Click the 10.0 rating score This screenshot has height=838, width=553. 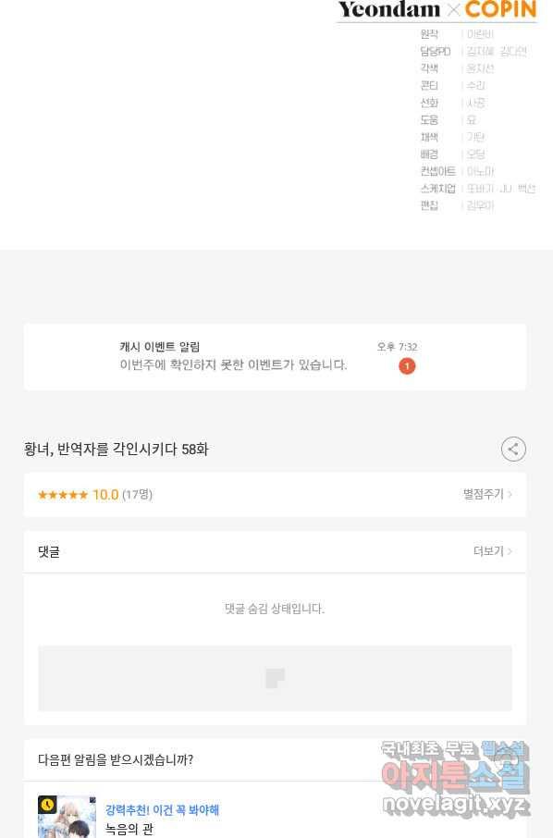(105, 495)
